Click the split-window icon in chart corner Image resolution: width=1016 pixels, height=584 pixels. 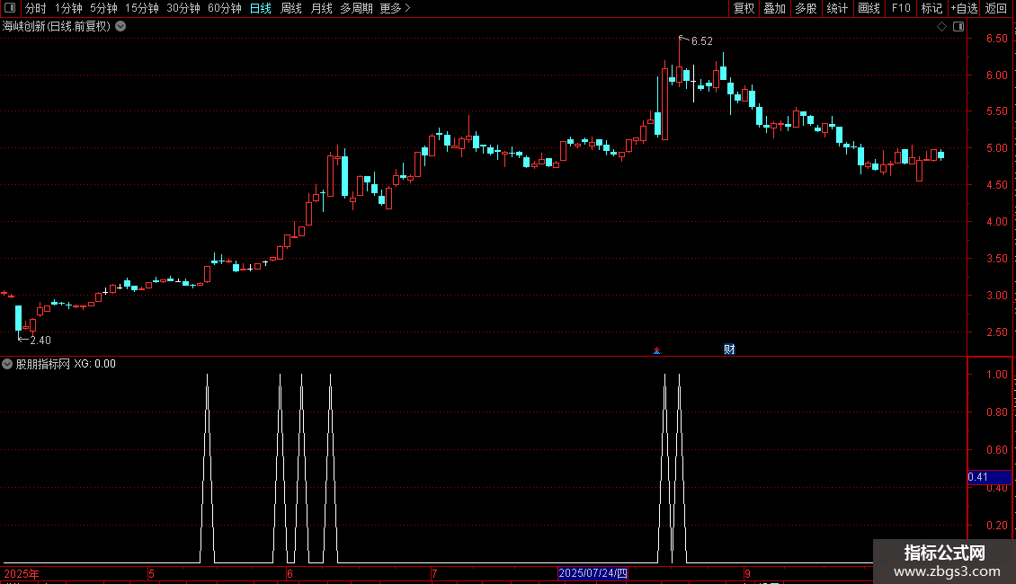[x=958, y=27]
